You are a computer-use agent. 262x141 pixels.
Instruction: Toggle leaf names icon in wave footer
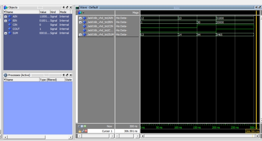pos(79,126)
